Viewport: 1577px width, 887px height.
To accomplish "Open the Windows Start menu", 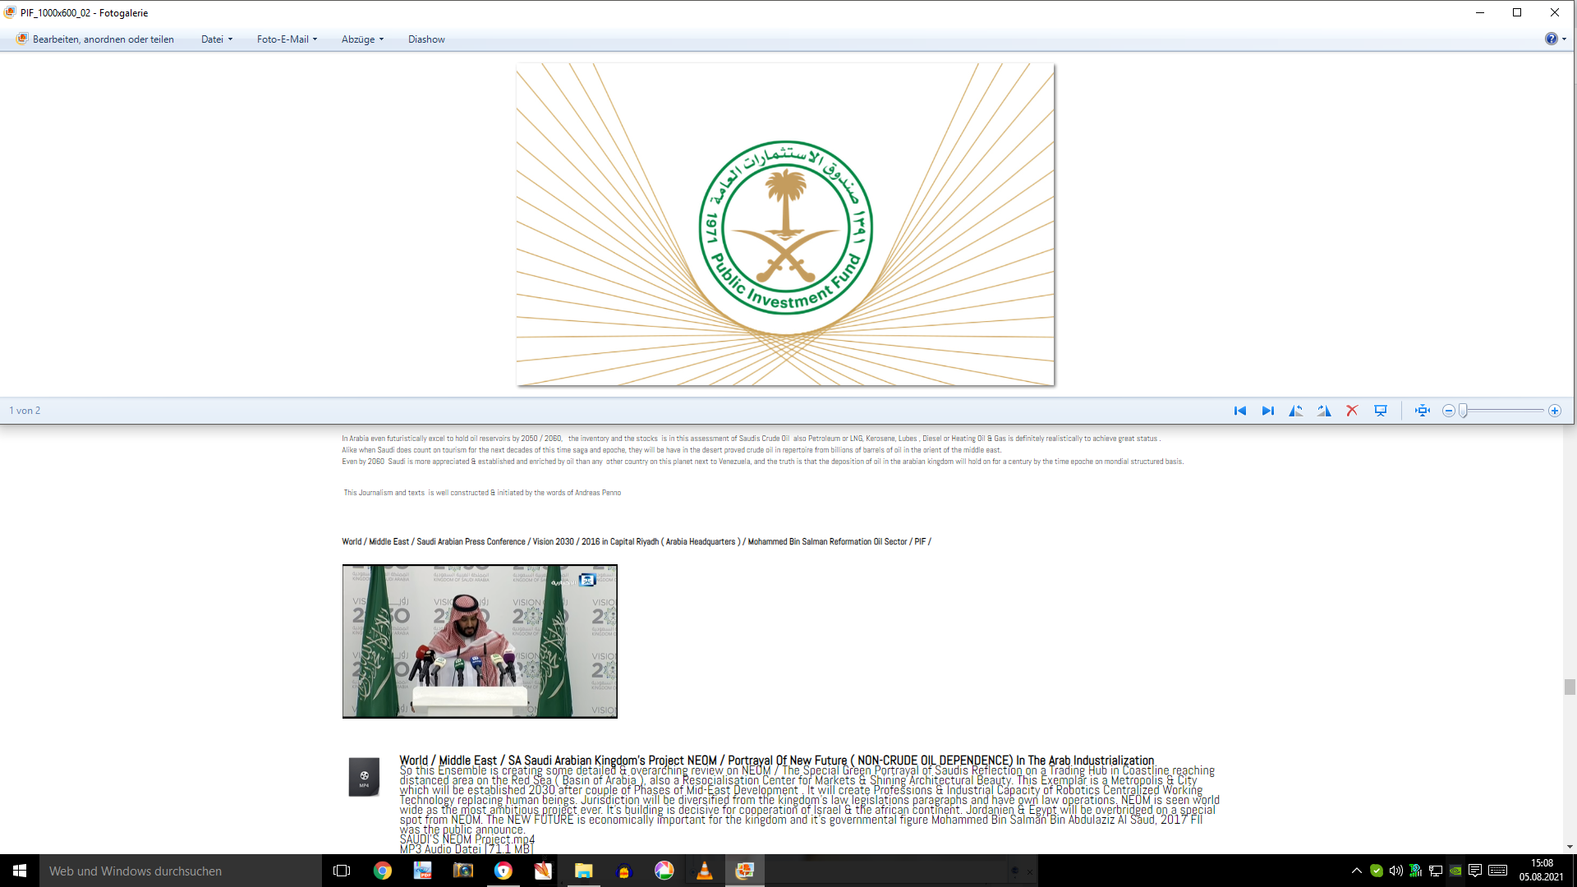I will tap(20, 871).
